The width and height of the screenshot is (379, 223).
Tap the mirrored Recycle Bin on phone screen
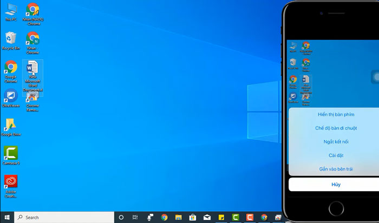293,64
